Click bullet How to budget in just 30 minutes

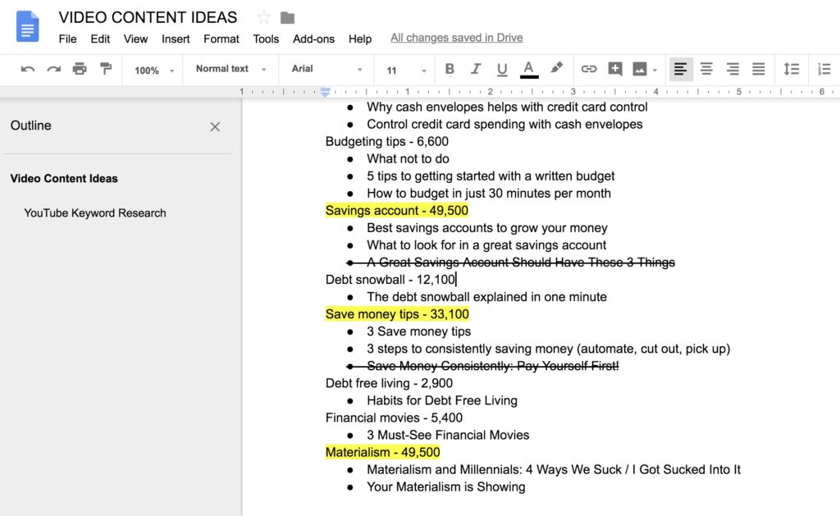tap(489, 194)
